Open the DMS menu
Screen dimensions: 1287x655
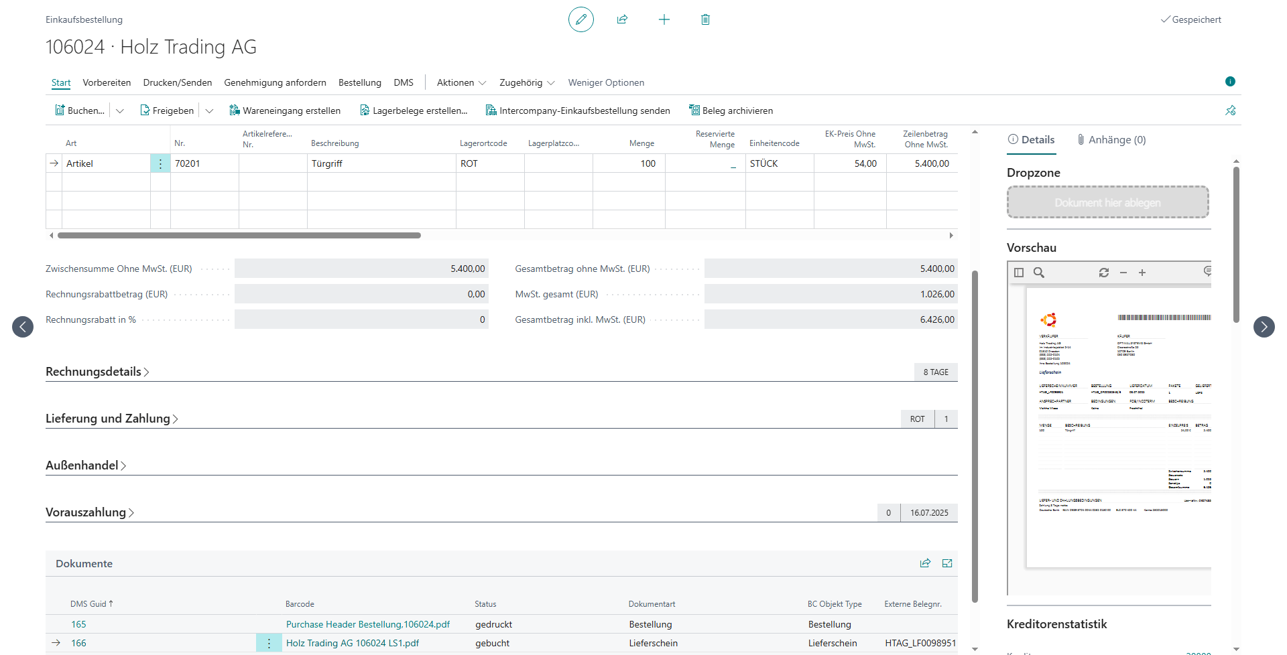404,82
